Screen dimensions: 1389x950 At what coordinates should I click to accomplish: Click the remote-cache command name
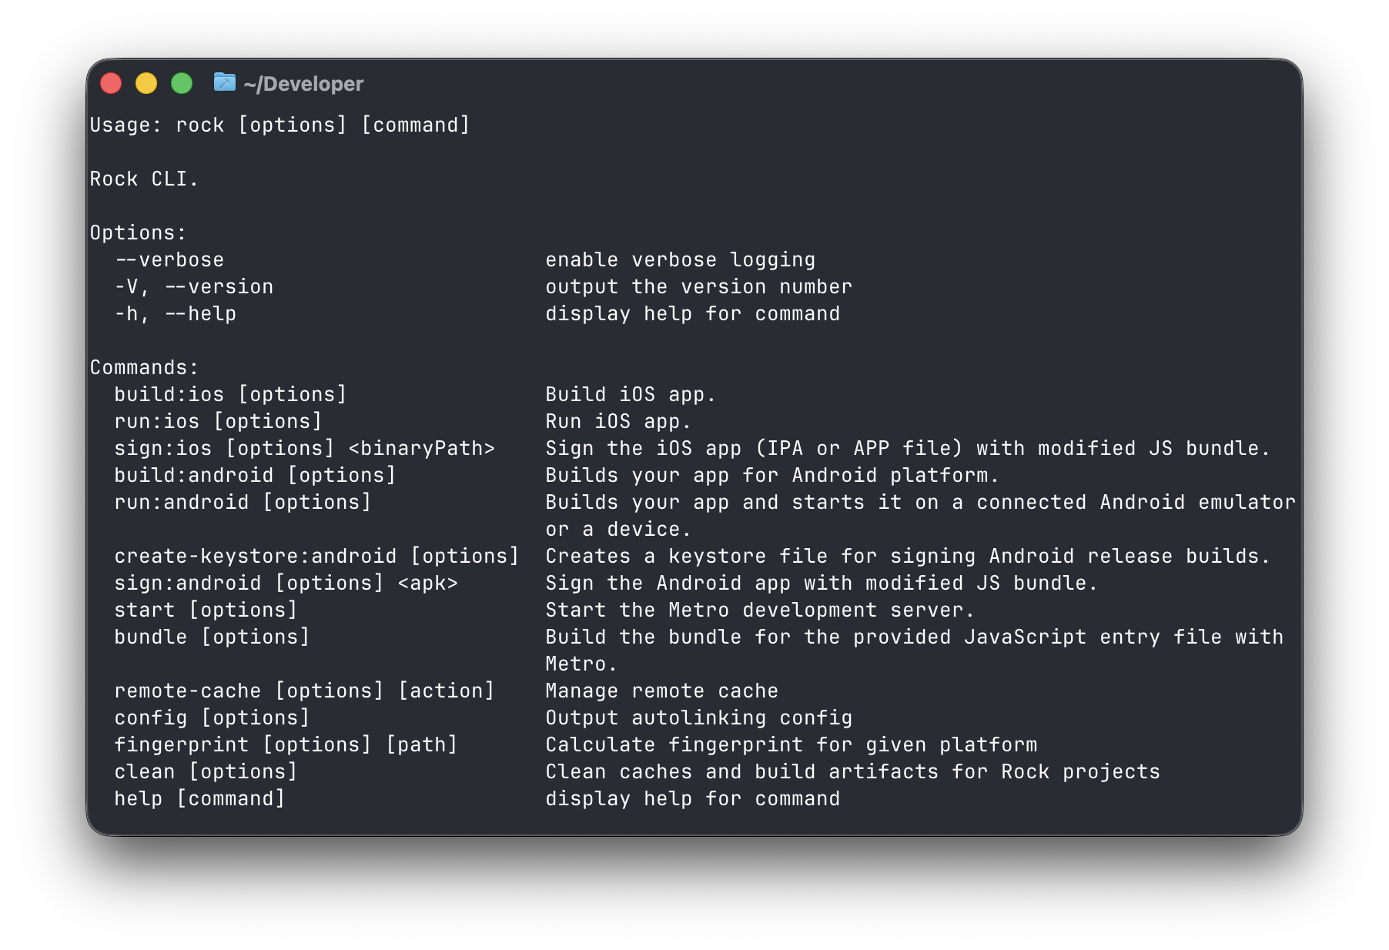pos(188,691)
